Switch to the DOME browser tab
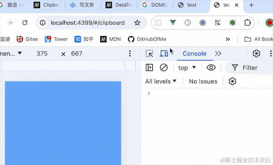The width and height of the screenshot is (273, 165). click(155, 5)
